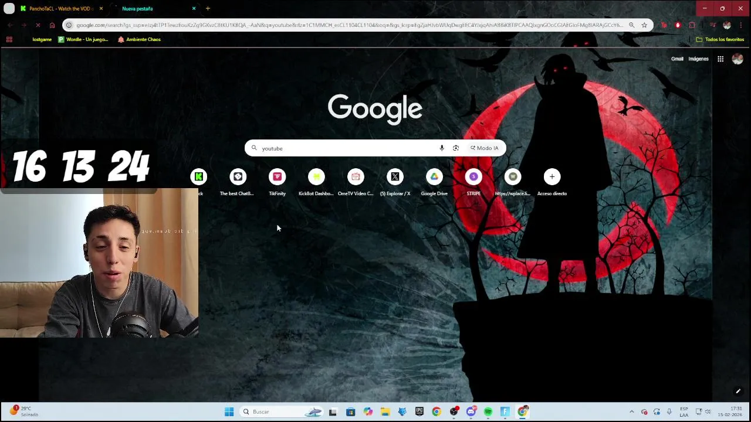This screenshot has height=422, width=751.
Task: Stop loading the page
Action: [x=38, y=25]
